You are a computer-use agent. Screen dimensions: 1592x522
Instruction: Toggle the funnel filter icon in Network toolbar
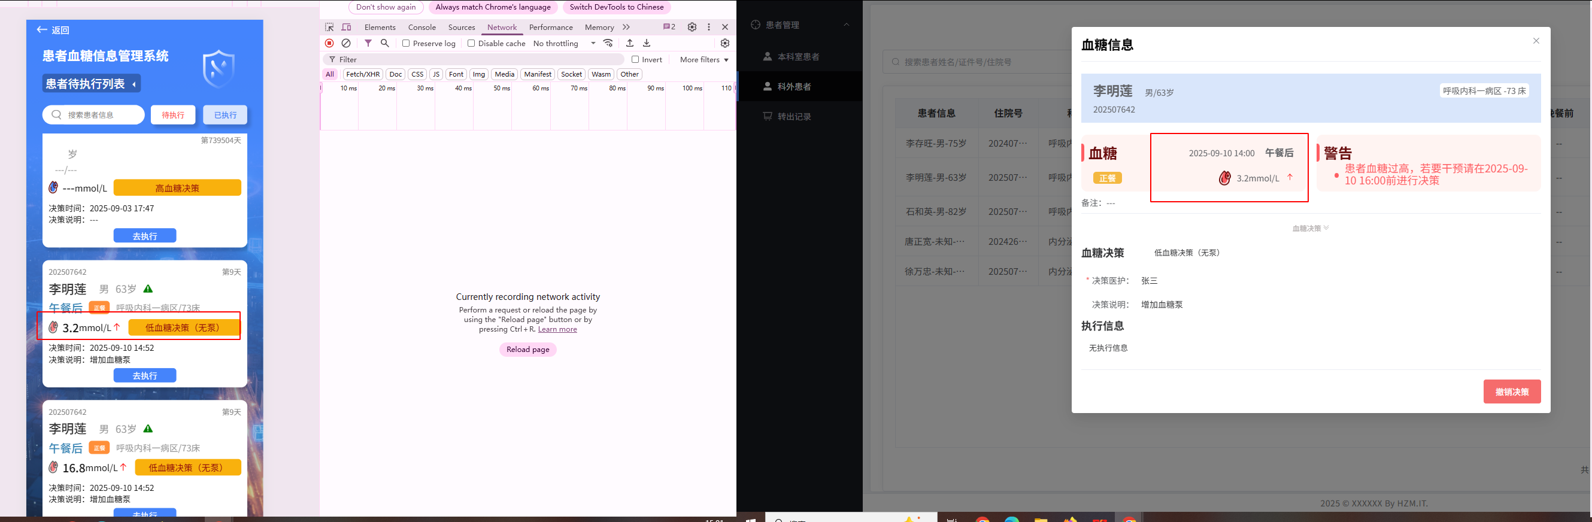(368, 43)
